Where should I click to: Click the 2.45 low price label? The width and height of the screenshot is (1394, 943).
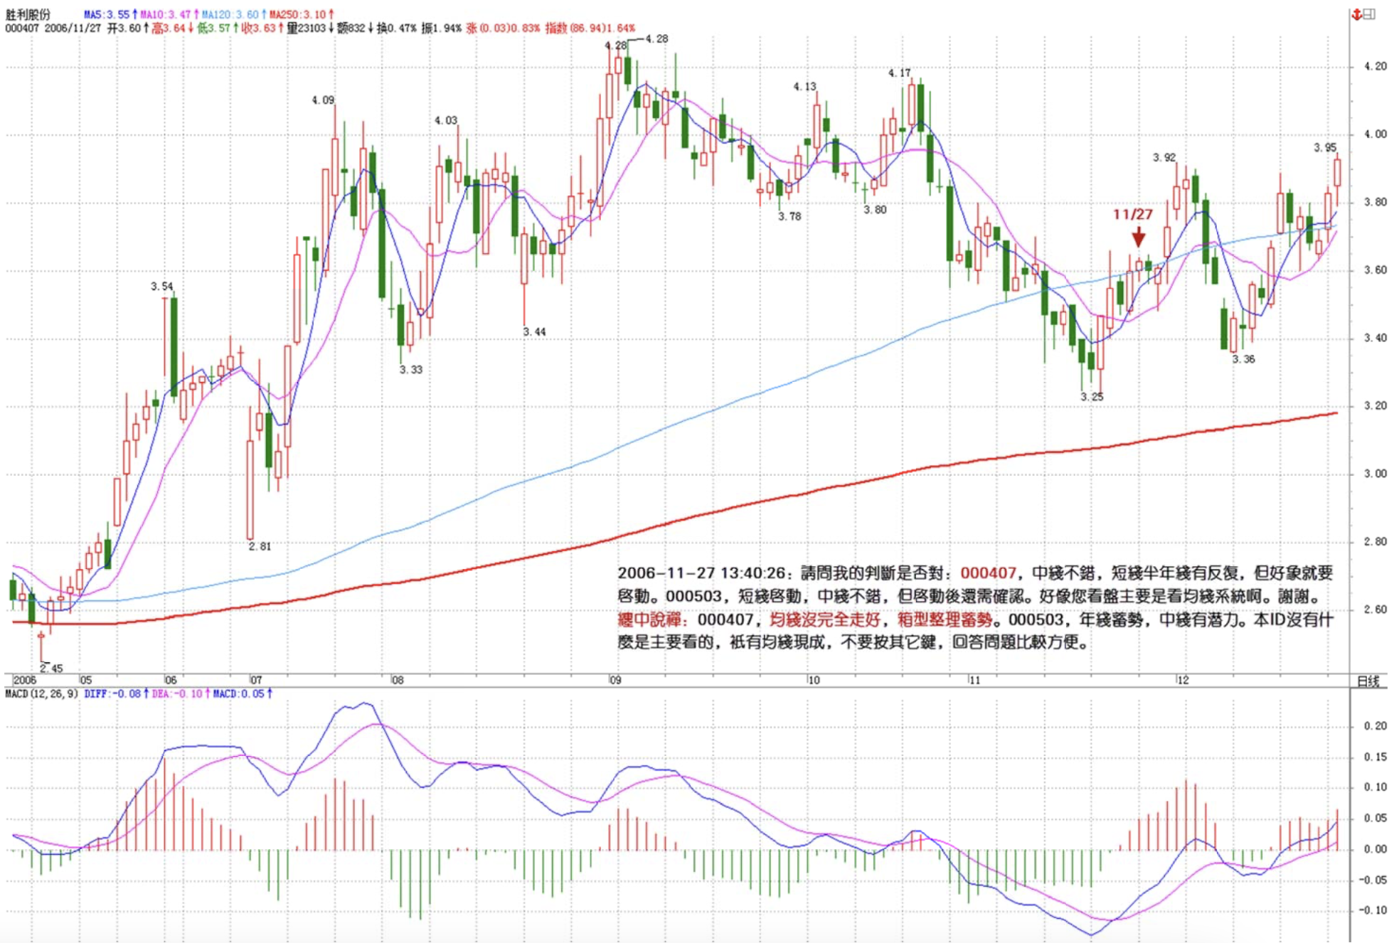point(51,668)
